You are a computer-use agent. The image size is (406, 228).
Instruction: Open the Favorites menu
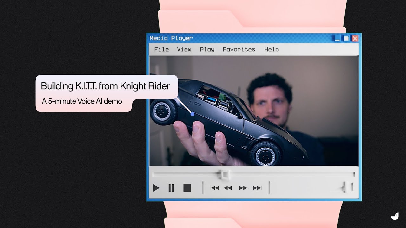239,49
